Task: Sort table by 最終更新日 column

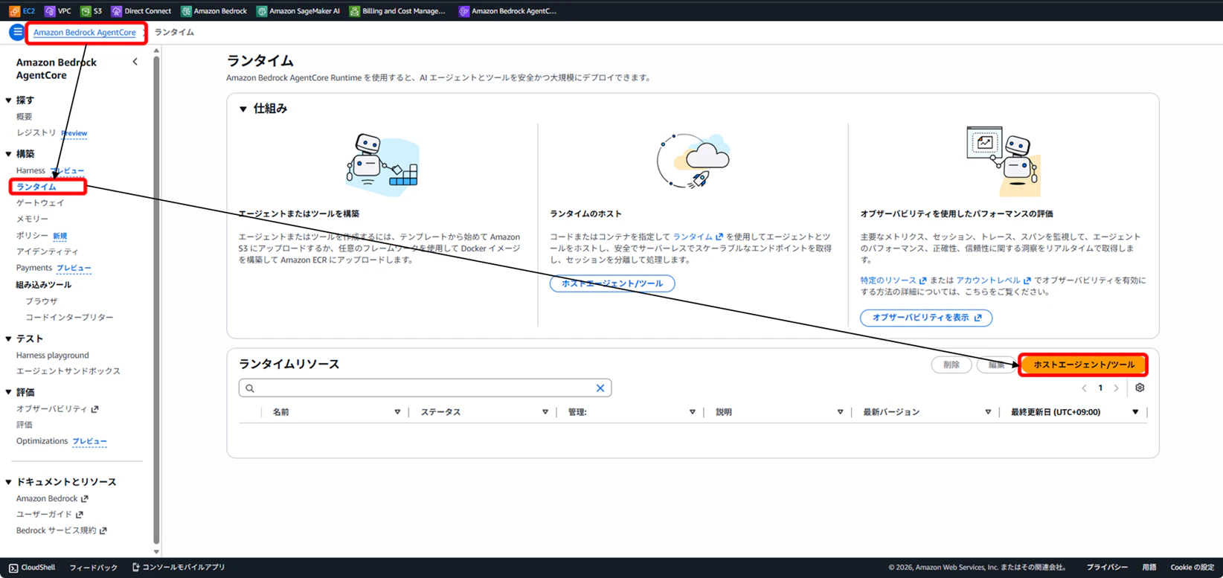Action: click(1135, 412)
